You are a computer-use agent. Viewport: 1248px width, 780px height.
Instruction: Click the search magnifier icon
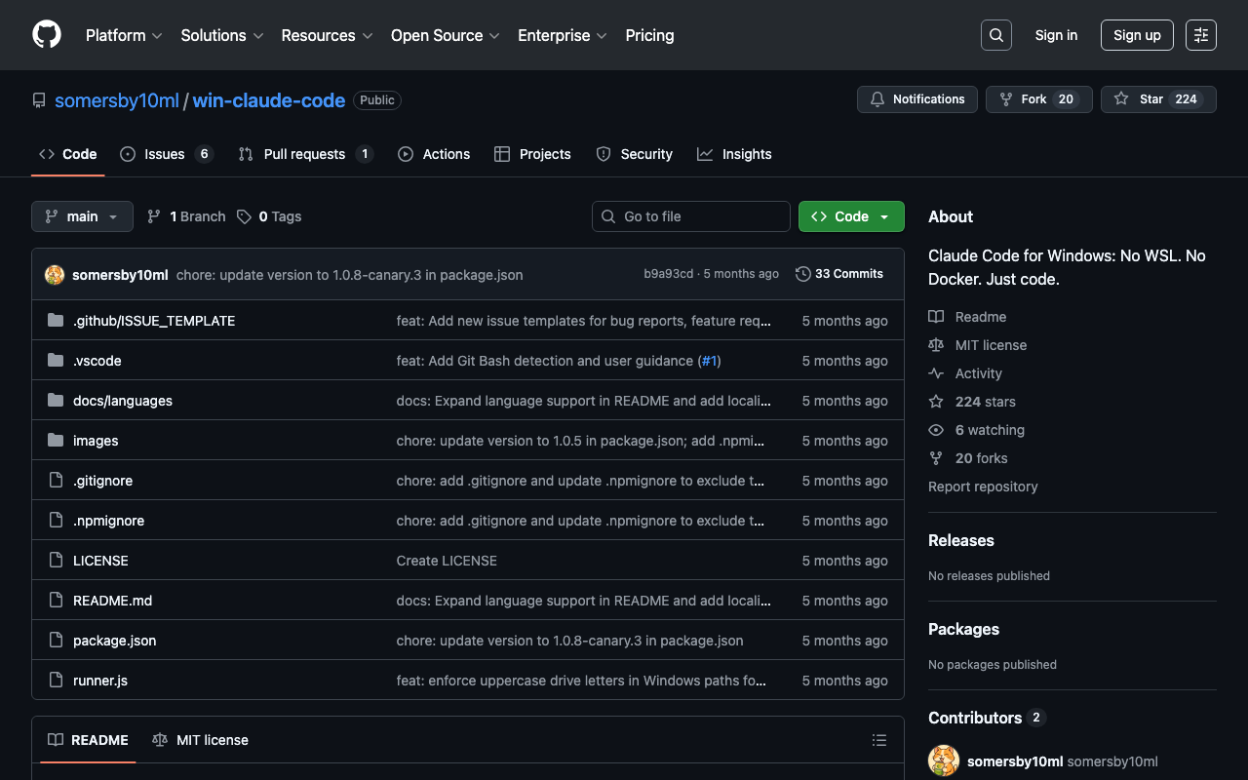[x=995, y=35]
